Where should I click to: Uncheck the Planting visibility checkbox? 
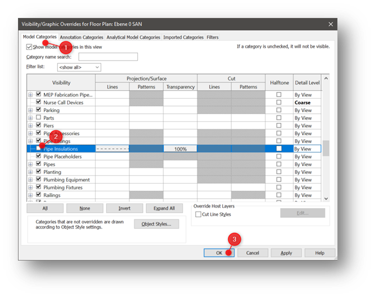click(38, 171)
